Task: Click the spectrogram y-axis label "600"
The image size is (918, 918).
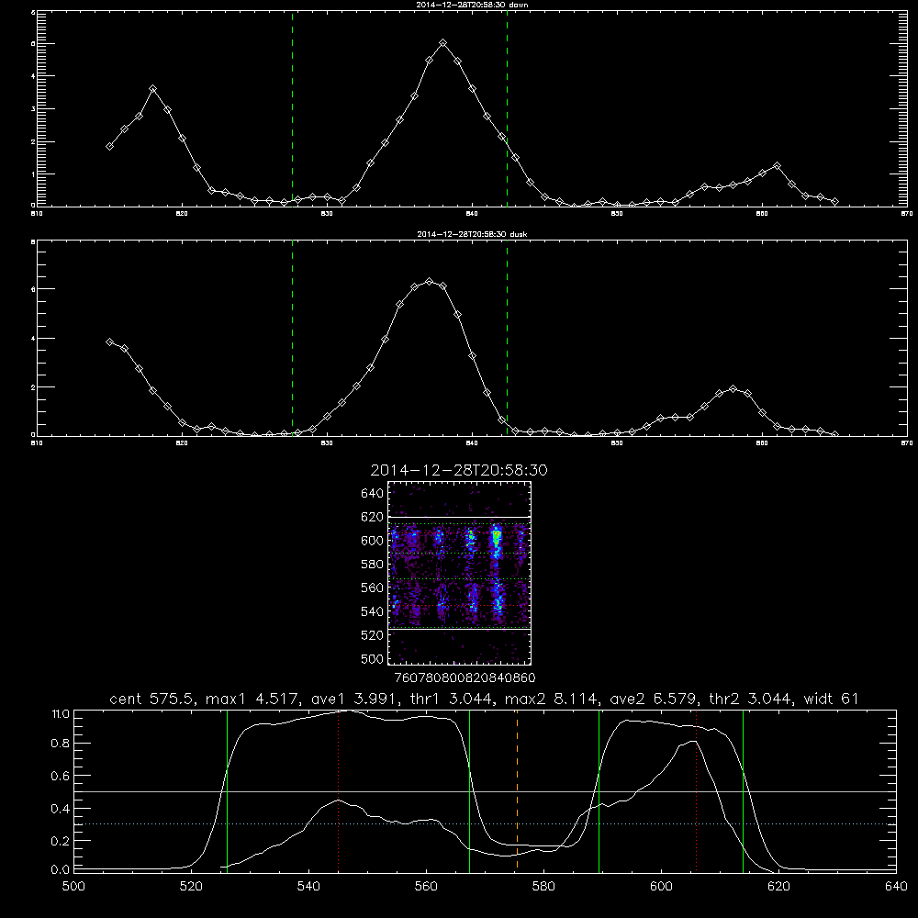Action: [x=373, y=541]
